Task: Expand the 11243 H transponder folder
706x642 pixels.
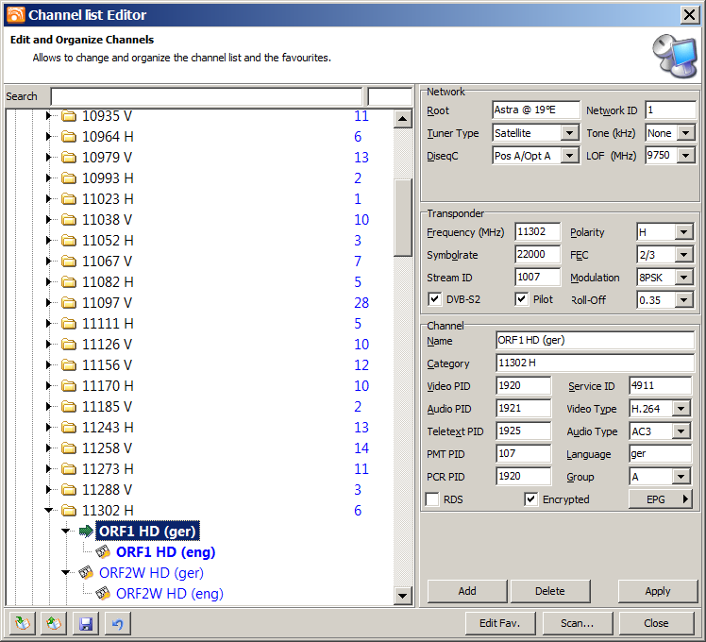Action: point(49,428)
